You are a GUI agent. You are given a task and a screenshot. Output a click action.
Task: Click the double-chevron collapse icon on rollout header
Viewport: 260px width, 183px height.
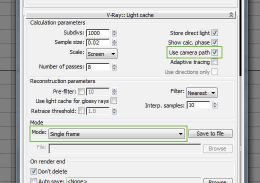[x=231, y=15]
